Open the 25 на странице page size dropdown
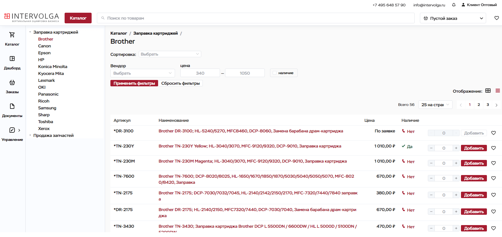Image resolution: width=502 pixels, height=237 pixels. point(435,105)
